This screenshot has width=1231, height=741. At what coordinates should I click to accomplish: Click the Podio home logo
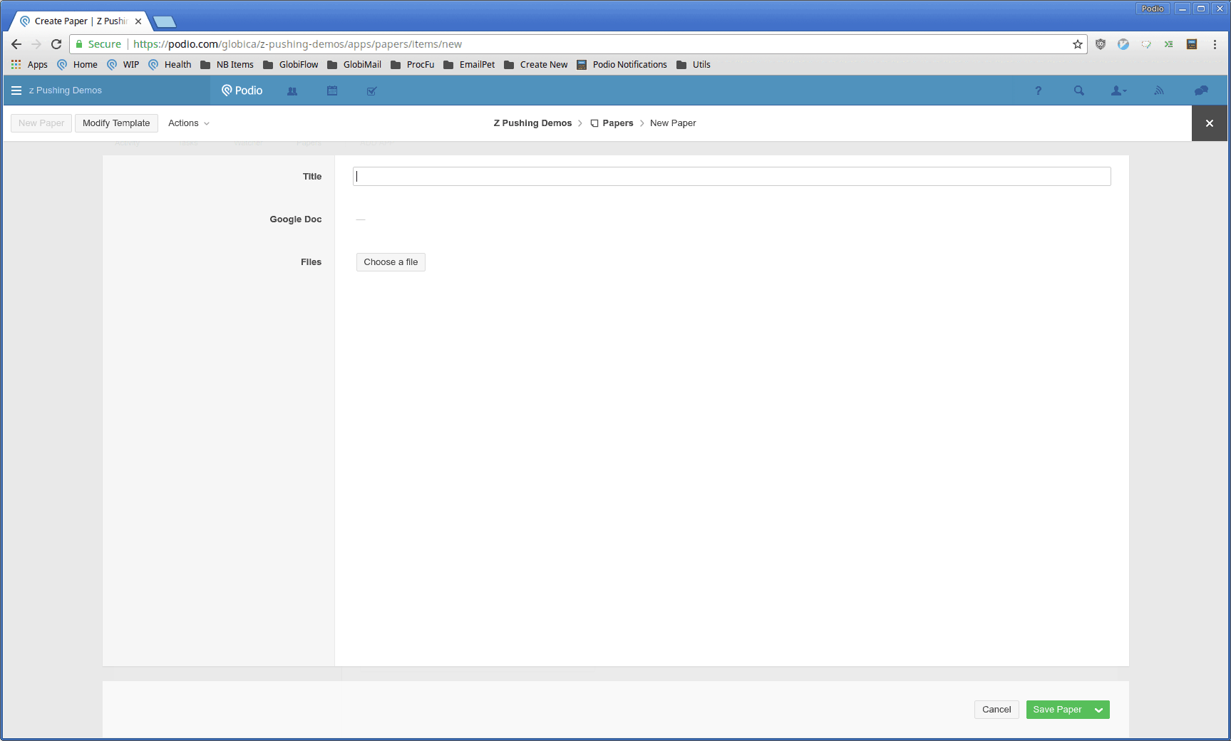[242, 90]
